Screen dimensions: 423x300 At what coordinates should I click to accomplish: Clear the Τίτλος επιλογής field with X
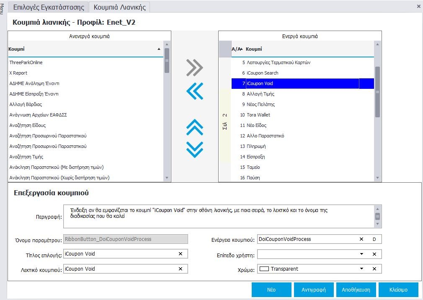pos(181,254)
